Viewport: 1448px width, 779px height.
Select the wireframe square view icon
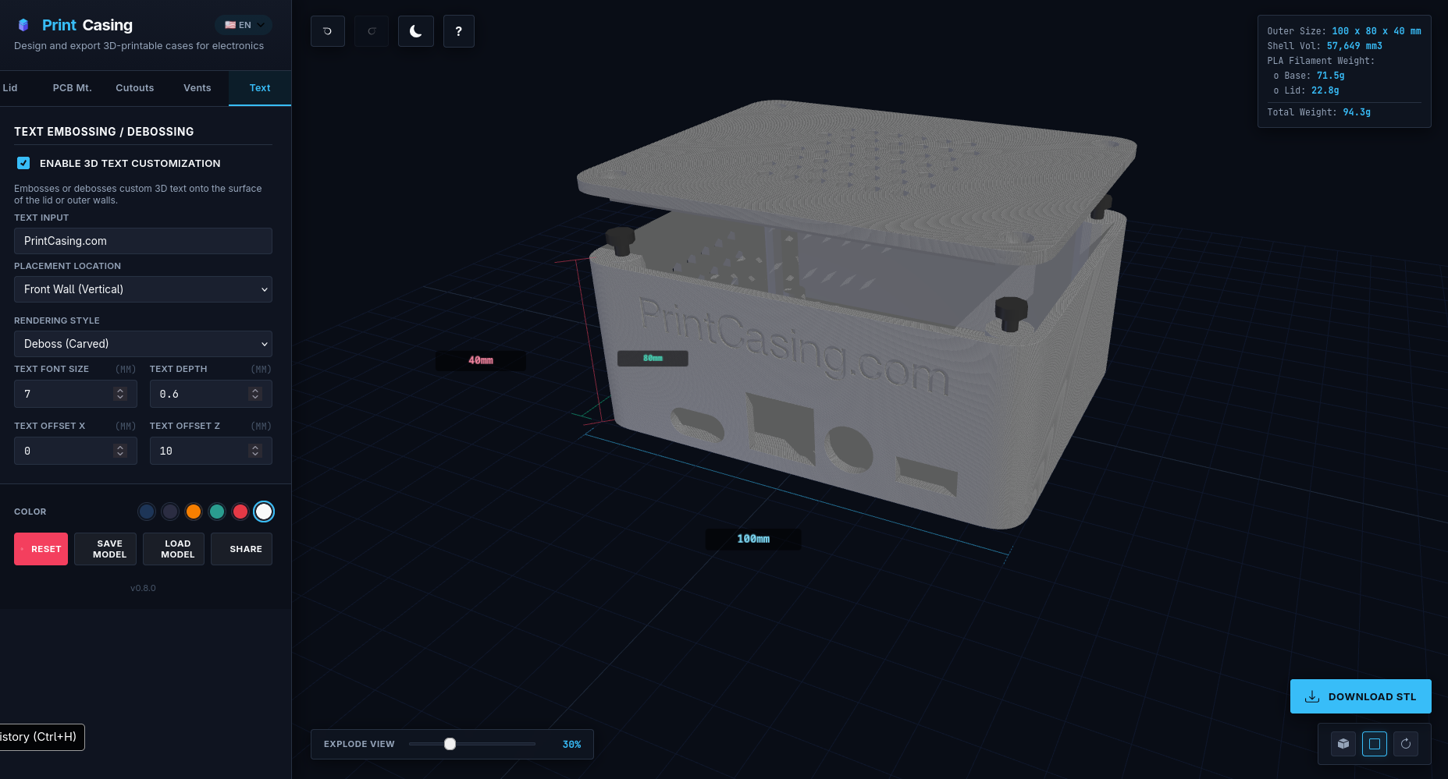(1375, 744)
